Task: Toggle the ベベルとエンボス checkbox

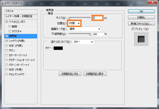Action: pos(7,22)
